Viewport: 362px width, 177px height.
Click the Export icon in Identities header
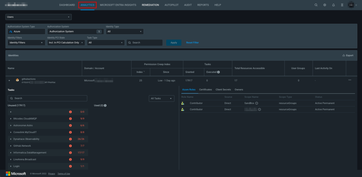pyautogui.click(x=344, y=55)
